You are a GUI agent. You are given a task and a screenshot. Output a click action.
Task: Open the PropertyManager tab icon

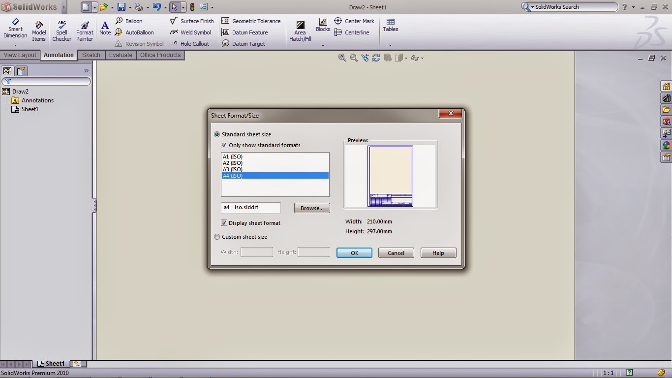point(21,71)
